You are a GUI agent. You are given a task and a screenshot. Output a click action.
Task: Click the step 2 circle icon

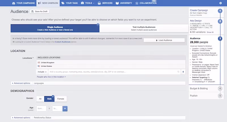click(x=220, y=21)
